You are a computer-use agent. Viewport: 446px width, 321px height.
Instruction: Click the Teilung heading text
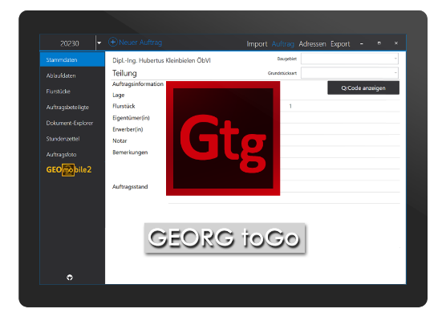(x=124, y=73)
